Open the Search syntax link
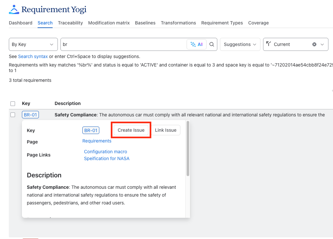The height and width of the screenshot is (239, 333). click(x=33, y=57)
